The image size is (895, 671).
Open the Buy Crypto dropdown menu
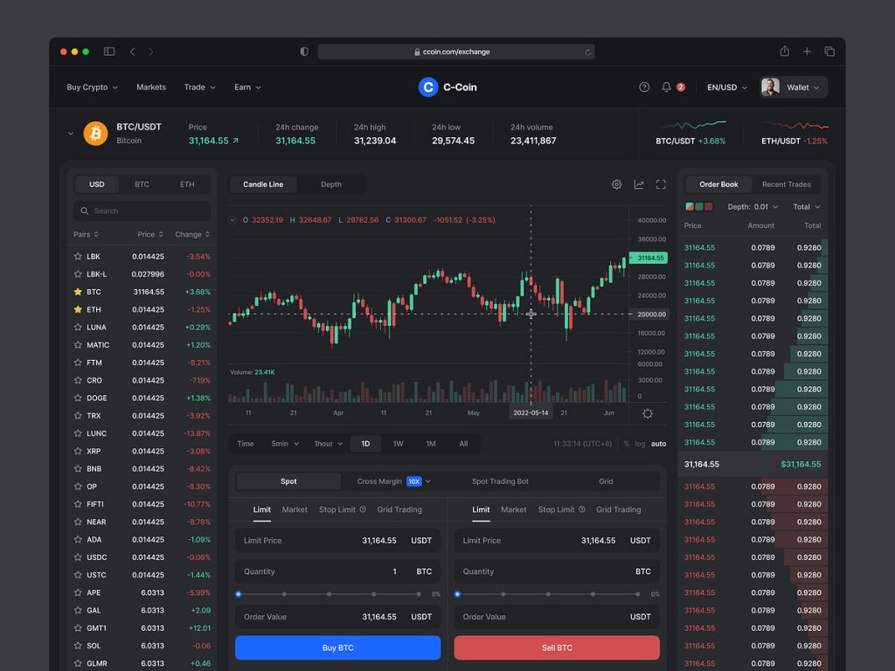[92, 87]
